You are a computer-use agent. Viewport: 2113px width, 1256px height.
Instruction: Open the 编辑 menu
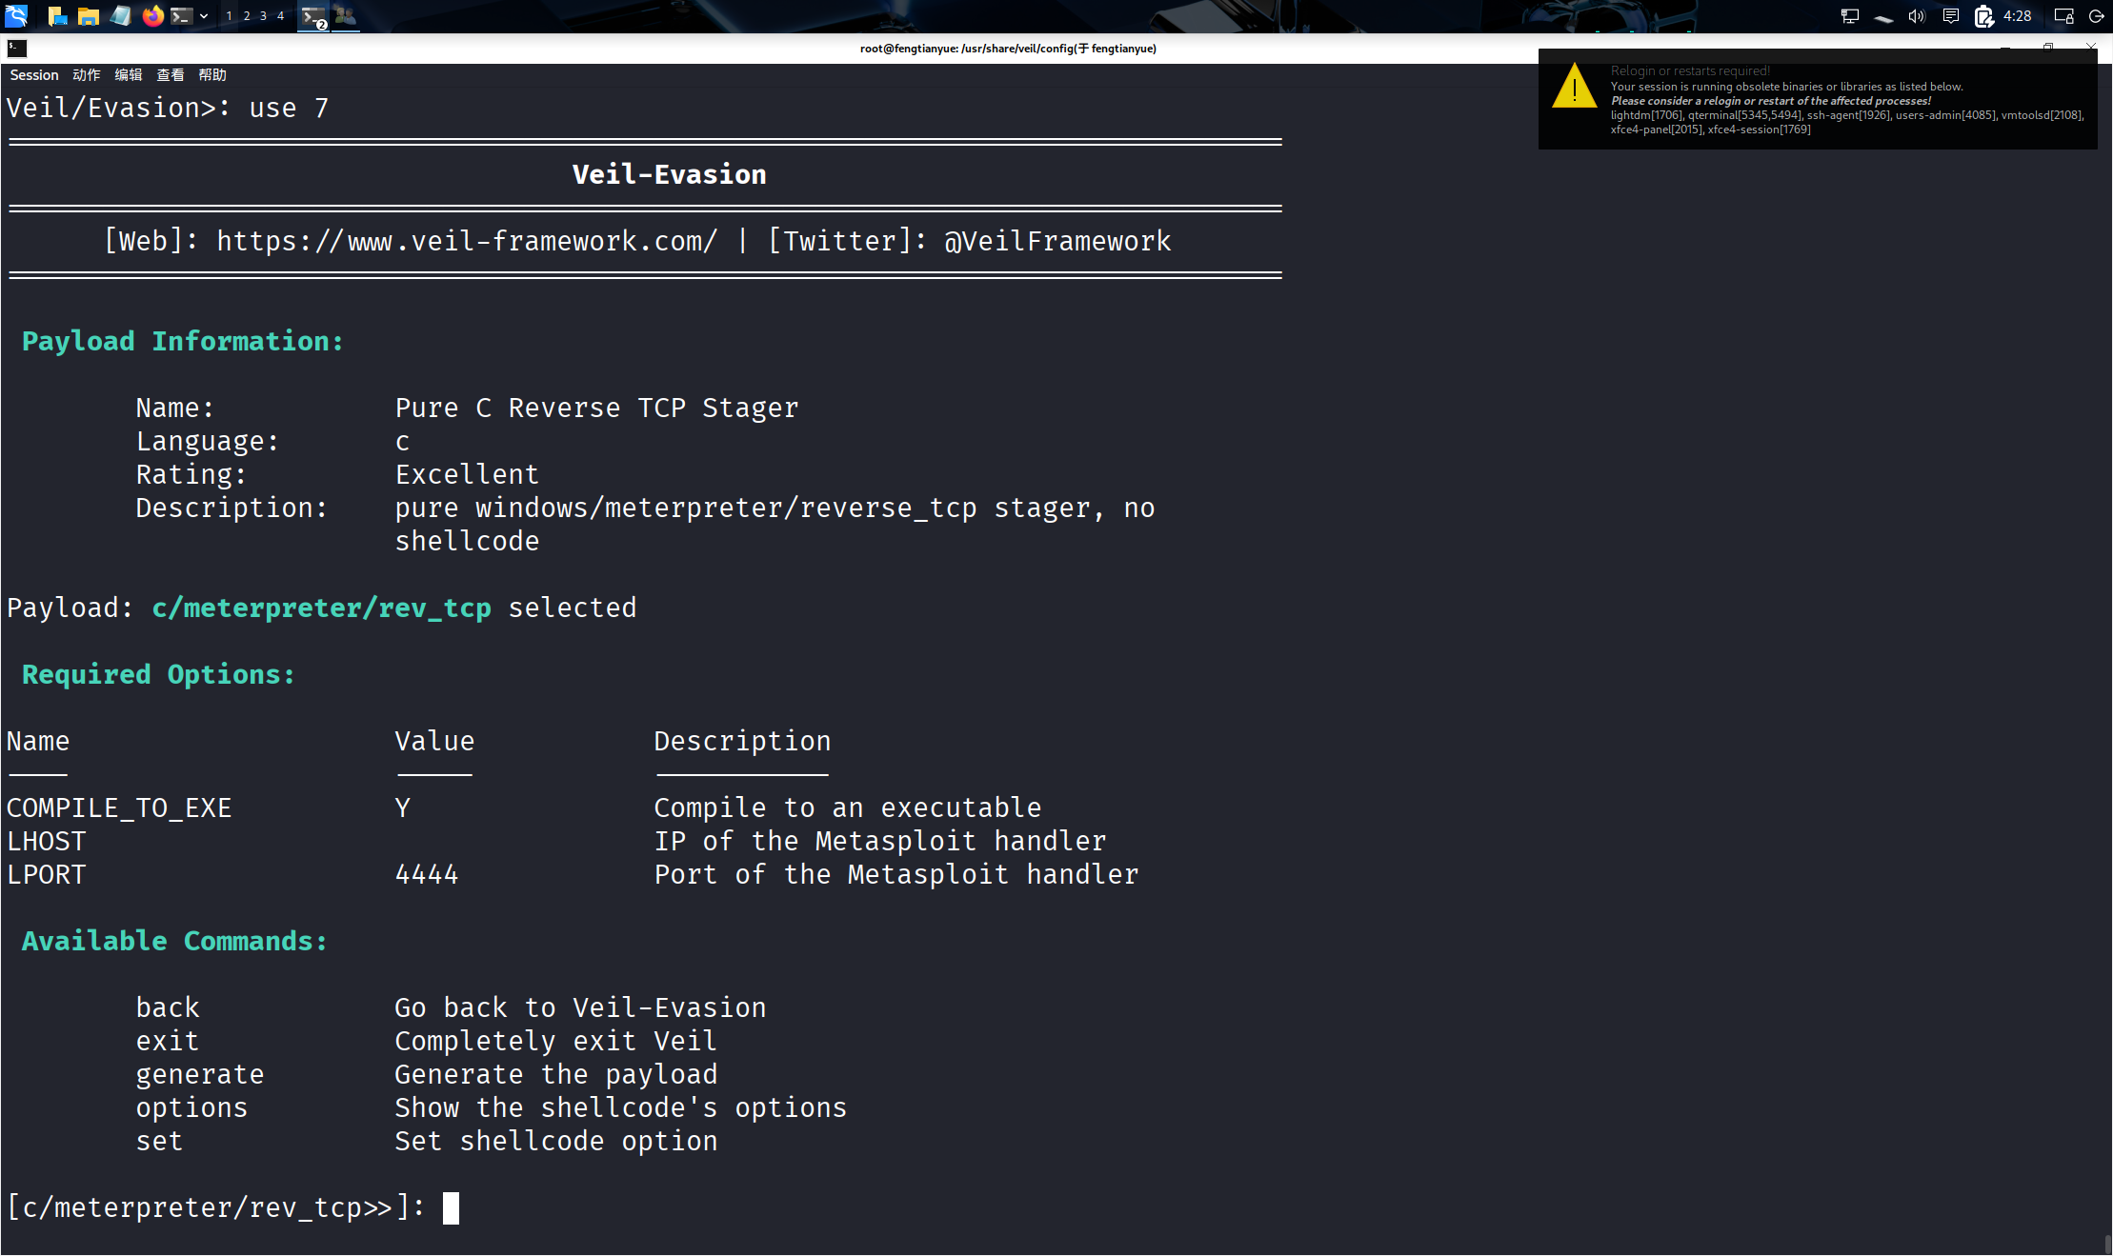click(129, 75)
